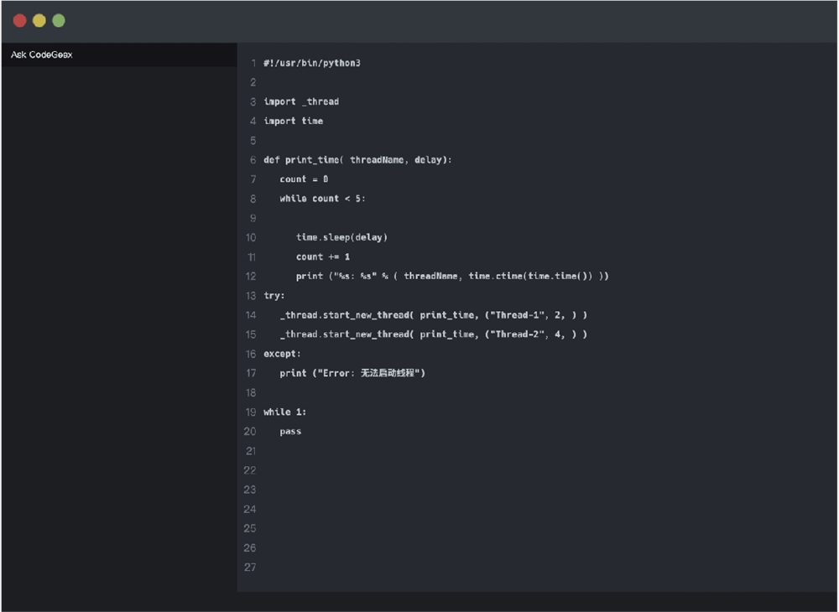Click line number 9 in the gutter

pos(253,218)
